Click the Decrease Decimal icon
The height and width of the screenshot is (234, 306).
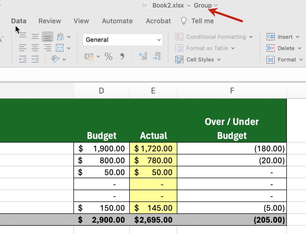click(157, 57)
